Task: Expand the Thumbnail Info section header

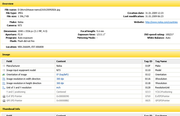Action: point(11,108)
